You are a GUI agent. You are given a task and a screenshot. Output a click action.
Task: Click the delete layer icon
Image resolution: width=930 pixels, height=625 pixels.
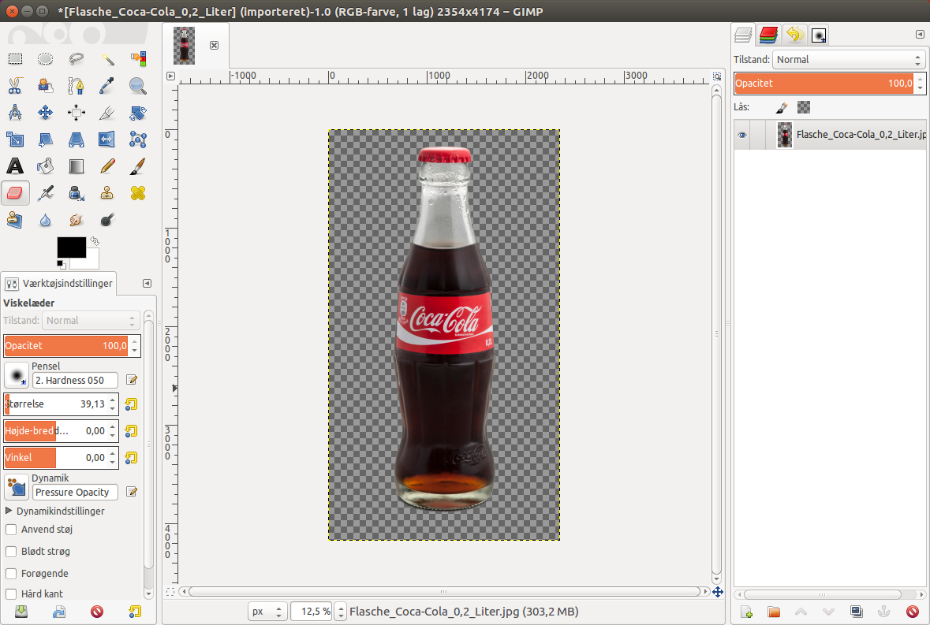coord(912,612)
